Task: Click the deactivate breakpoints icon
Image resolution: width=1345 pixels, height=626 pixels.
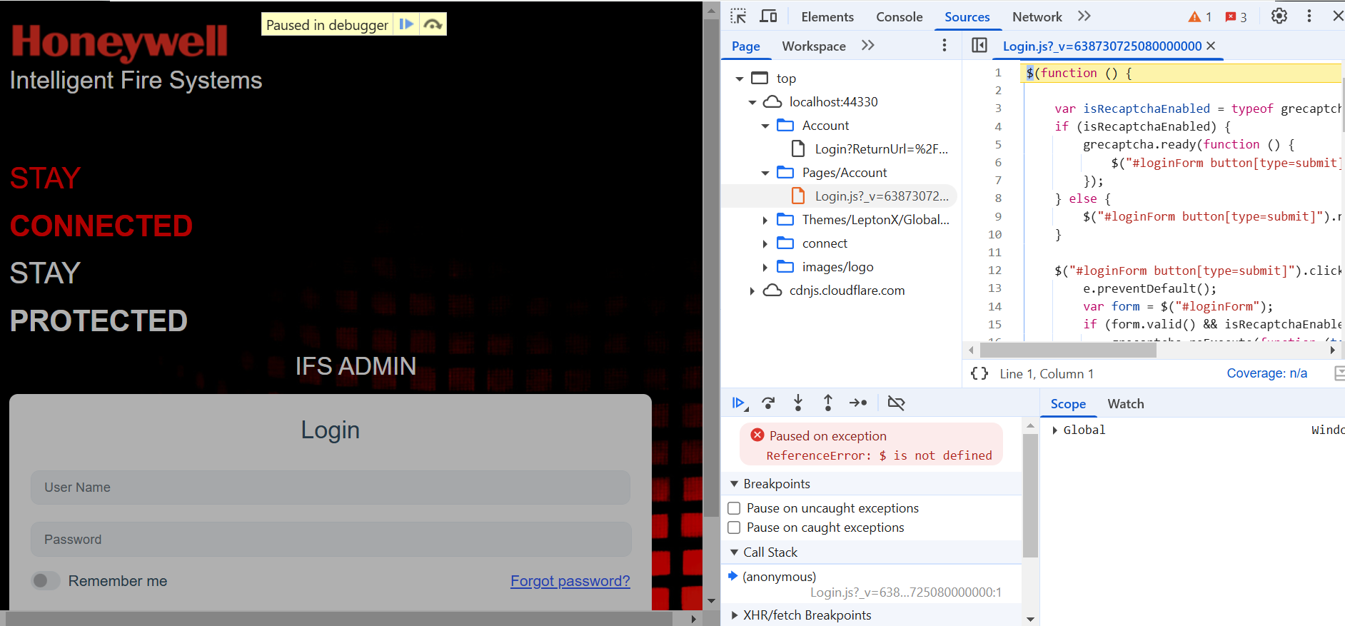Action: click(896, 403)
